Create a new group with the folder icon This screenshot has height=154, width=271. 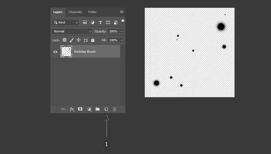point(98,109)
